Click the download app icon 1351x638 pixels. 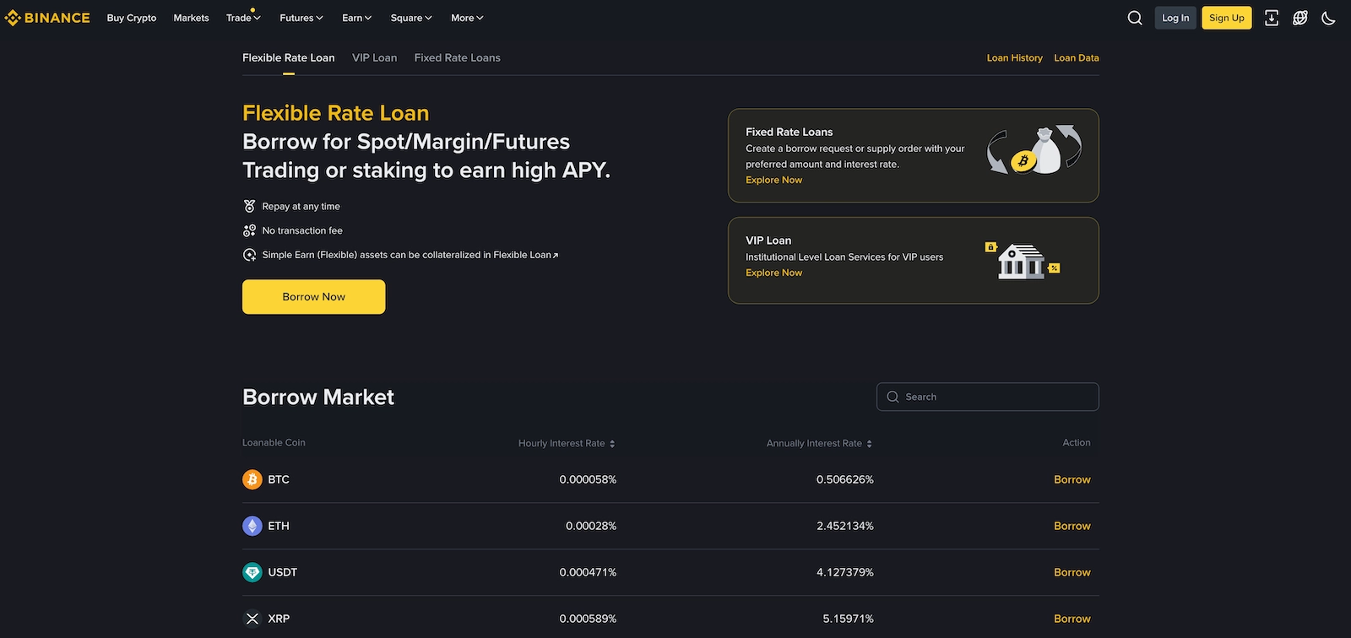(1272, 18)
